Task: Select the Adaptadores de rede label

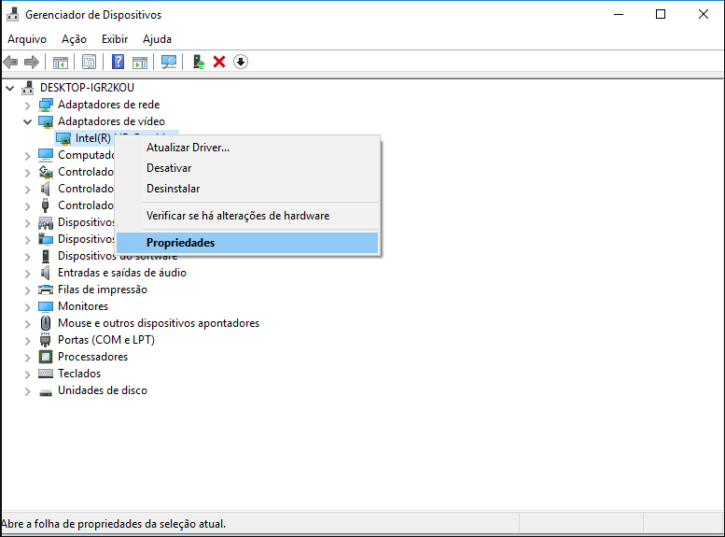Action: coord(108,105)
